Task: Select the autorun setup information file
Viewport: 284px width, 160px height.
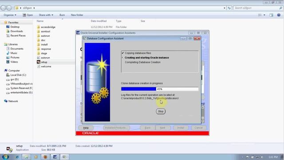Action: [45, 58]
